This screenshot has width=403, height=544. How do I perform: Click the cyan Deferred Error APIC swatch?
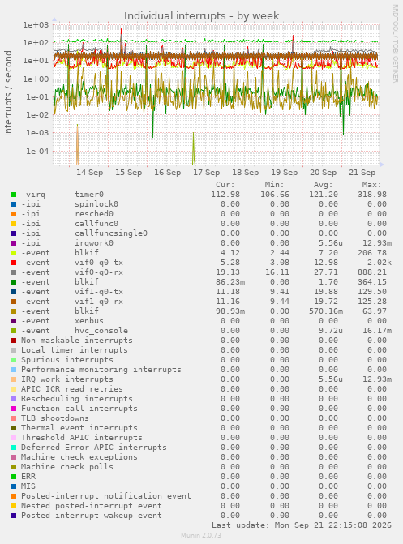14,448
